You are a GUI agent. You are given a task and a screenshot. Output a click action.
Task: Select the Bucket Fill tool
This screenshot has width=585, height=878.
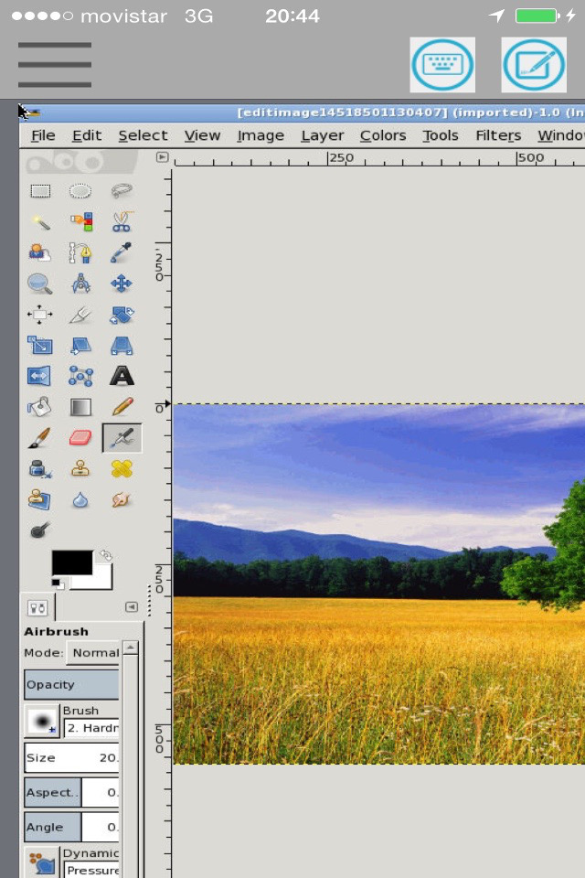39,407
